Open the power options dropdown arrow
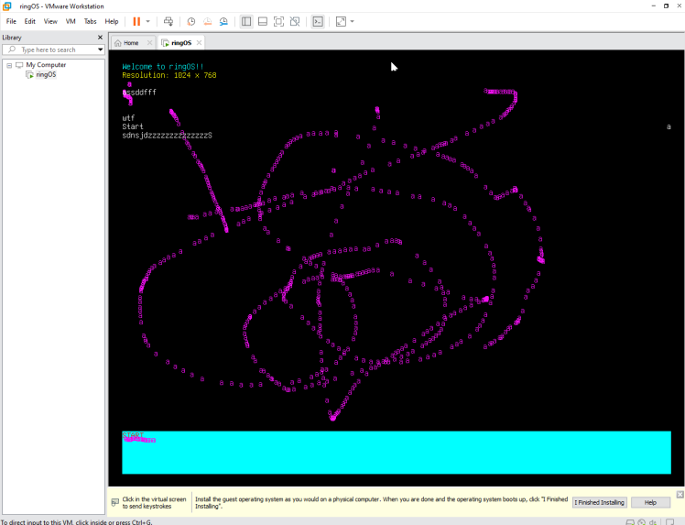 click(147, 21)
